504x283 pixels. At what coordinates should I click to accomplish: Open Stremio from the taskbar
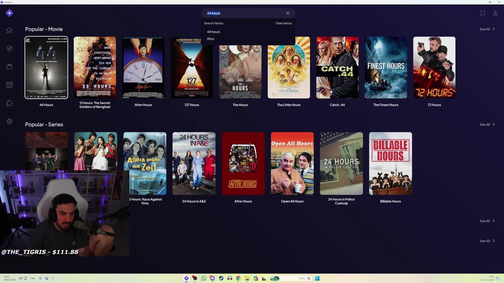[186, 278]
